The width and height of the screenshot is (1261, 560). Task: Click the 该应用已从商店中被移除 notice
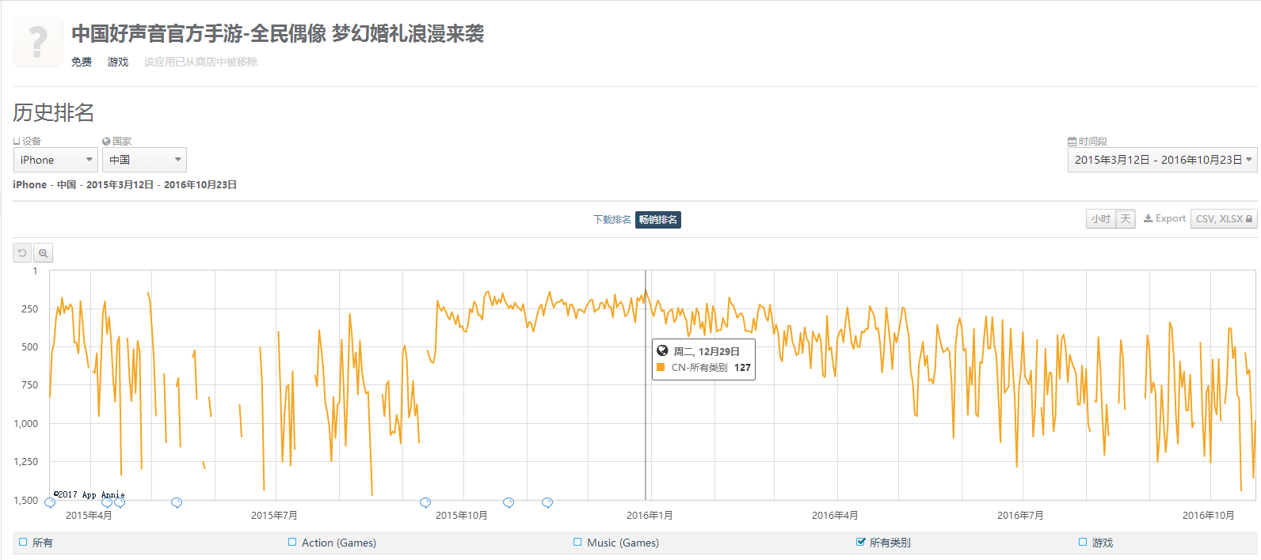pyautogui.click(x=200, y=62)
